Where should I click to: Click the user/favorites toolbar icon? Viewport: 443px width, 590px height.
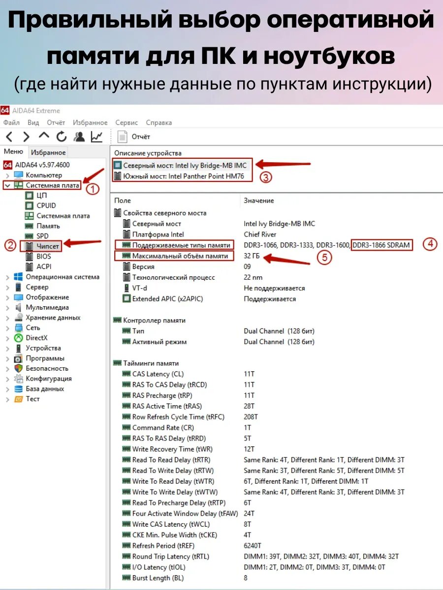click(x=79, y=137)
